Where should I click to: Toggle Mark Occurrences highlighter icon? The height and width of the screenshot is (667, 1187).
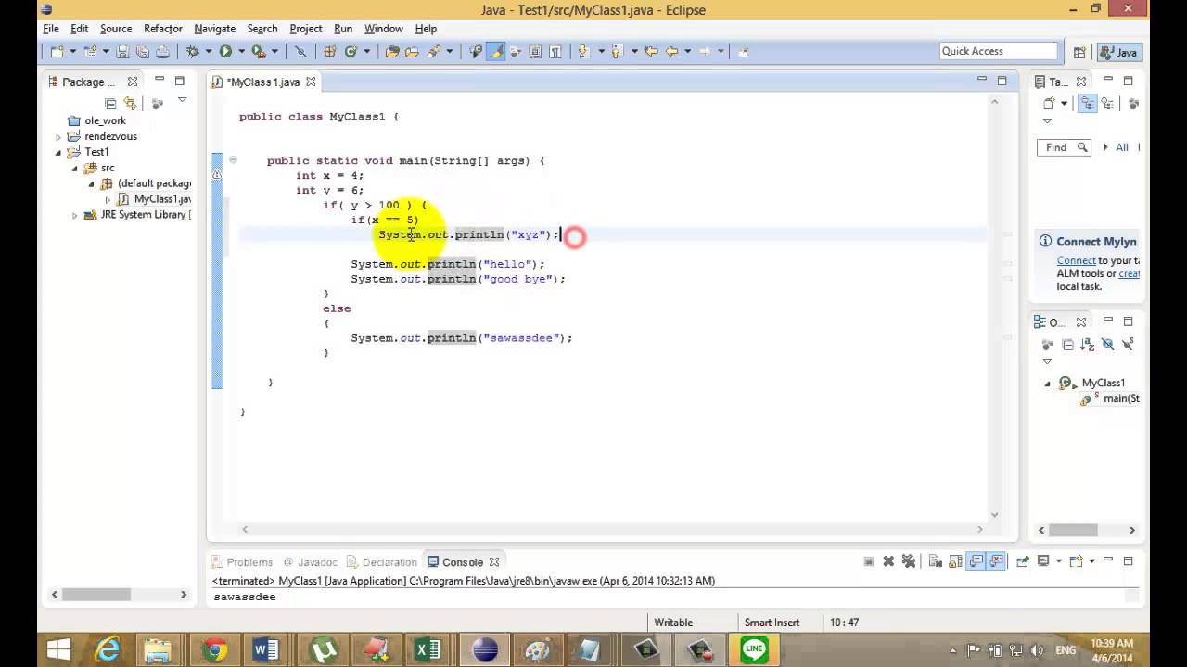click(495, 52)
